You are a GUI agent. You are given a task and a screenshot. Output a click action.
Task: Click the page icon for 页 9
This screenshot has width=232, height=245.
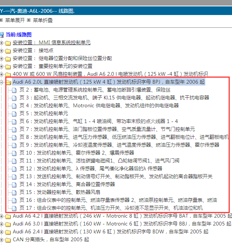point(14,145)
